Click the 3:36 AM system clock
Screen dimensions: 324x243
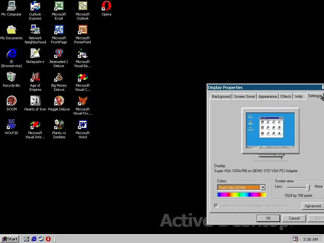pyautogui.click(x=310, y=239)
